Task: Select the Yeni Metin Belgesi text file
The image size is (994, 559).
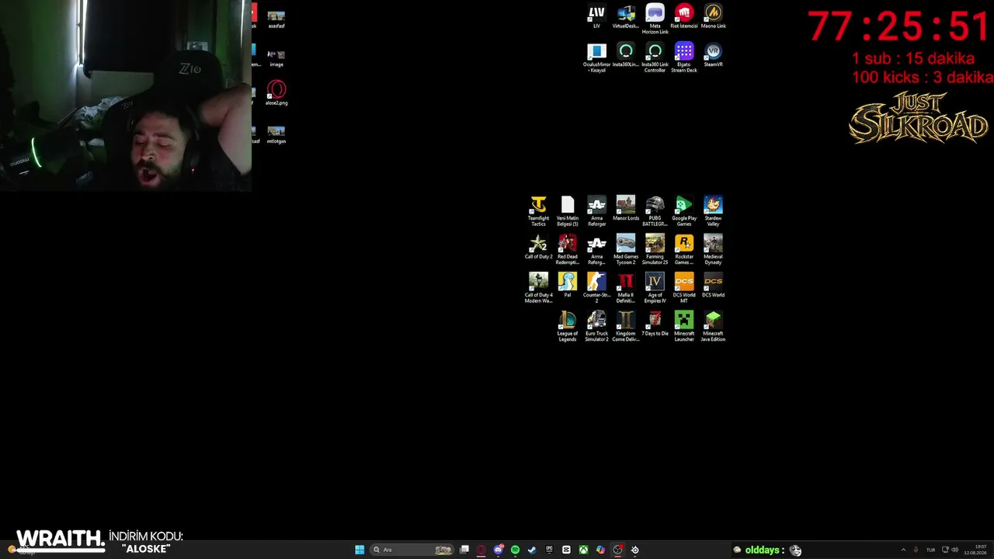Action: [568, 210]
